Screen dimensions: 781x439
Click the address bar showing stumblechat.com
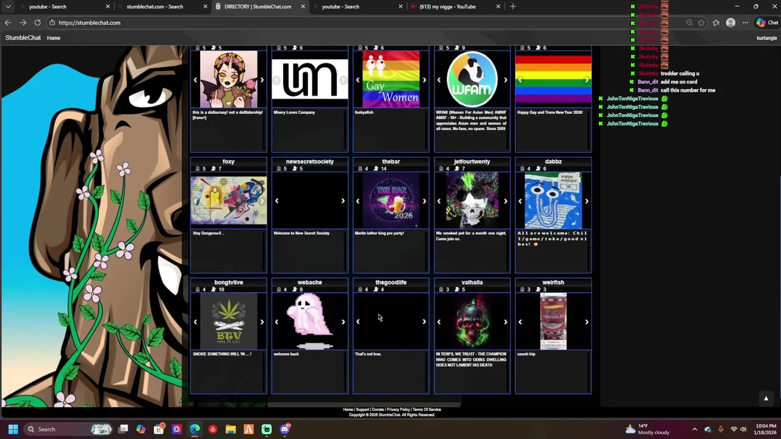coord(366,23)
